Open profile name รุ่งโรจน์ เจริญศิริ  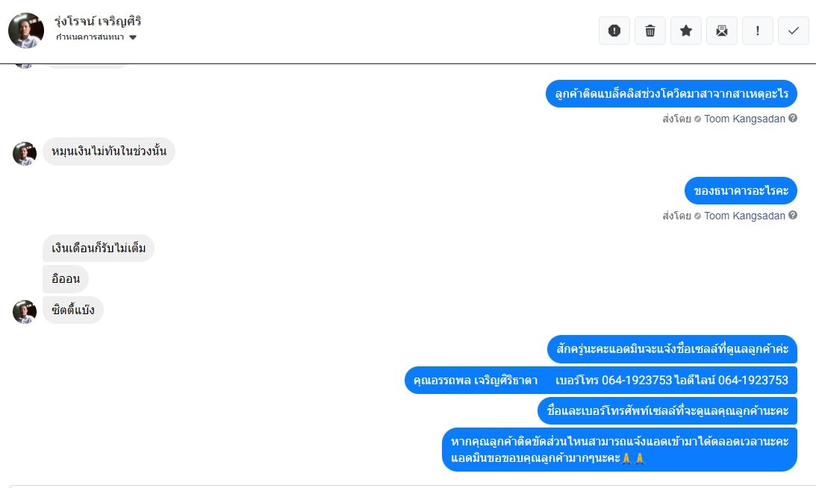pos(98,22)
